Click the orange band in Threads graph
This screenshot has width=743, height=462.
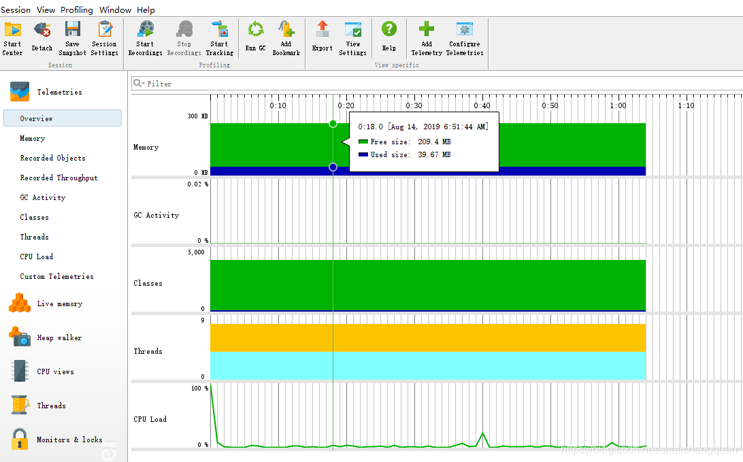point(428,338)
